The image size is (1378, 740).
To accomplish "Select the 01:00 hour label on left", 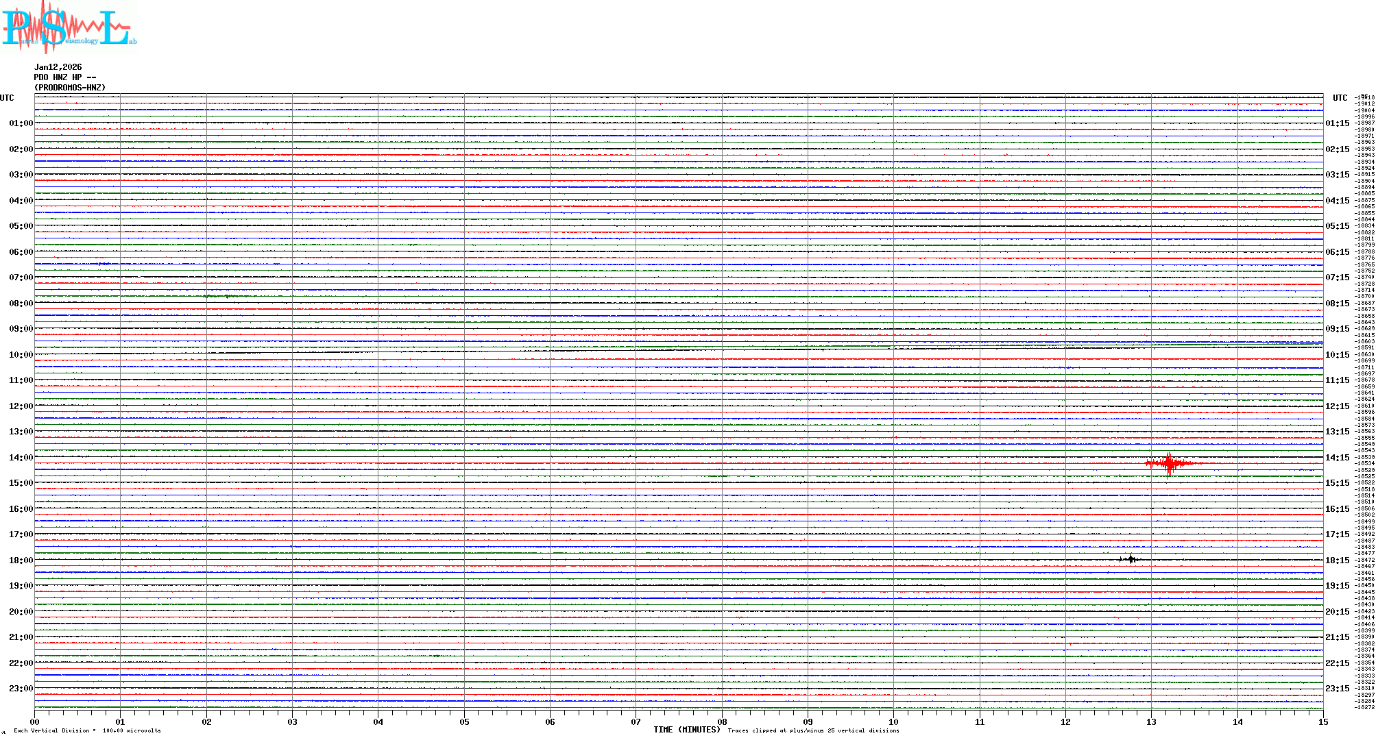I will point(21,124).
